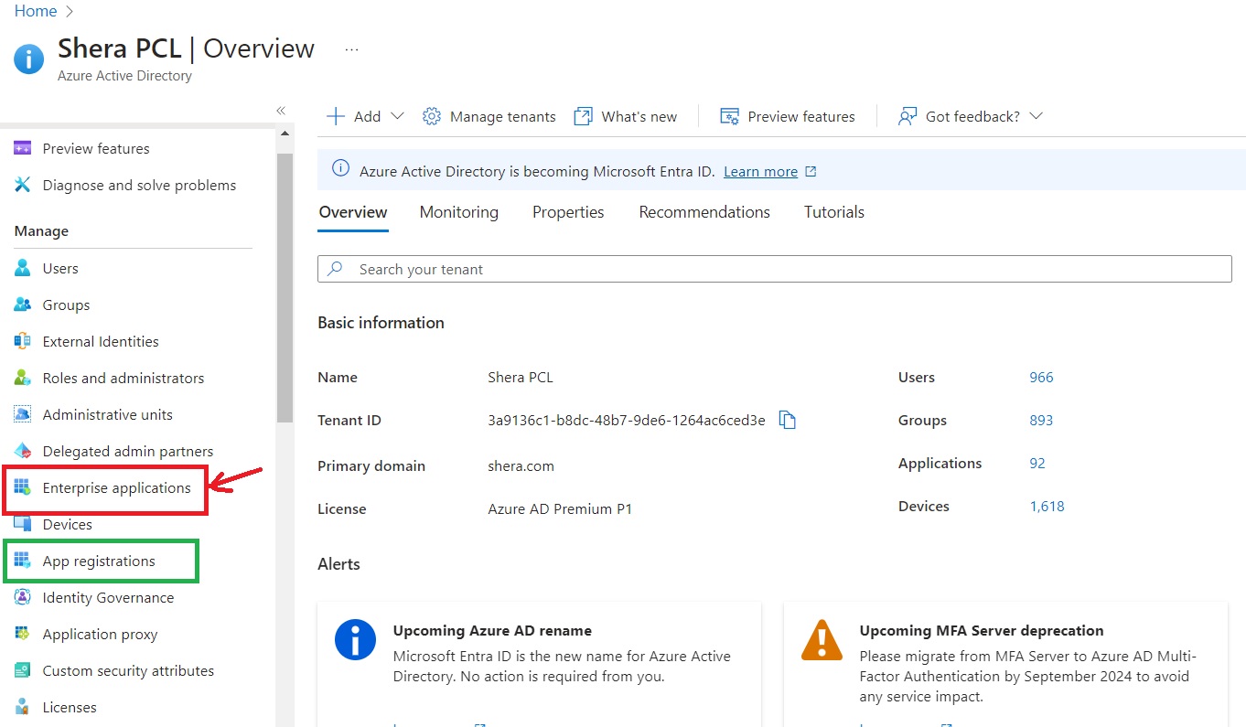Click the Search magnifier icon
This screenshot has height=727, width=1246.
pyautogui.click(x=336, y=269)
